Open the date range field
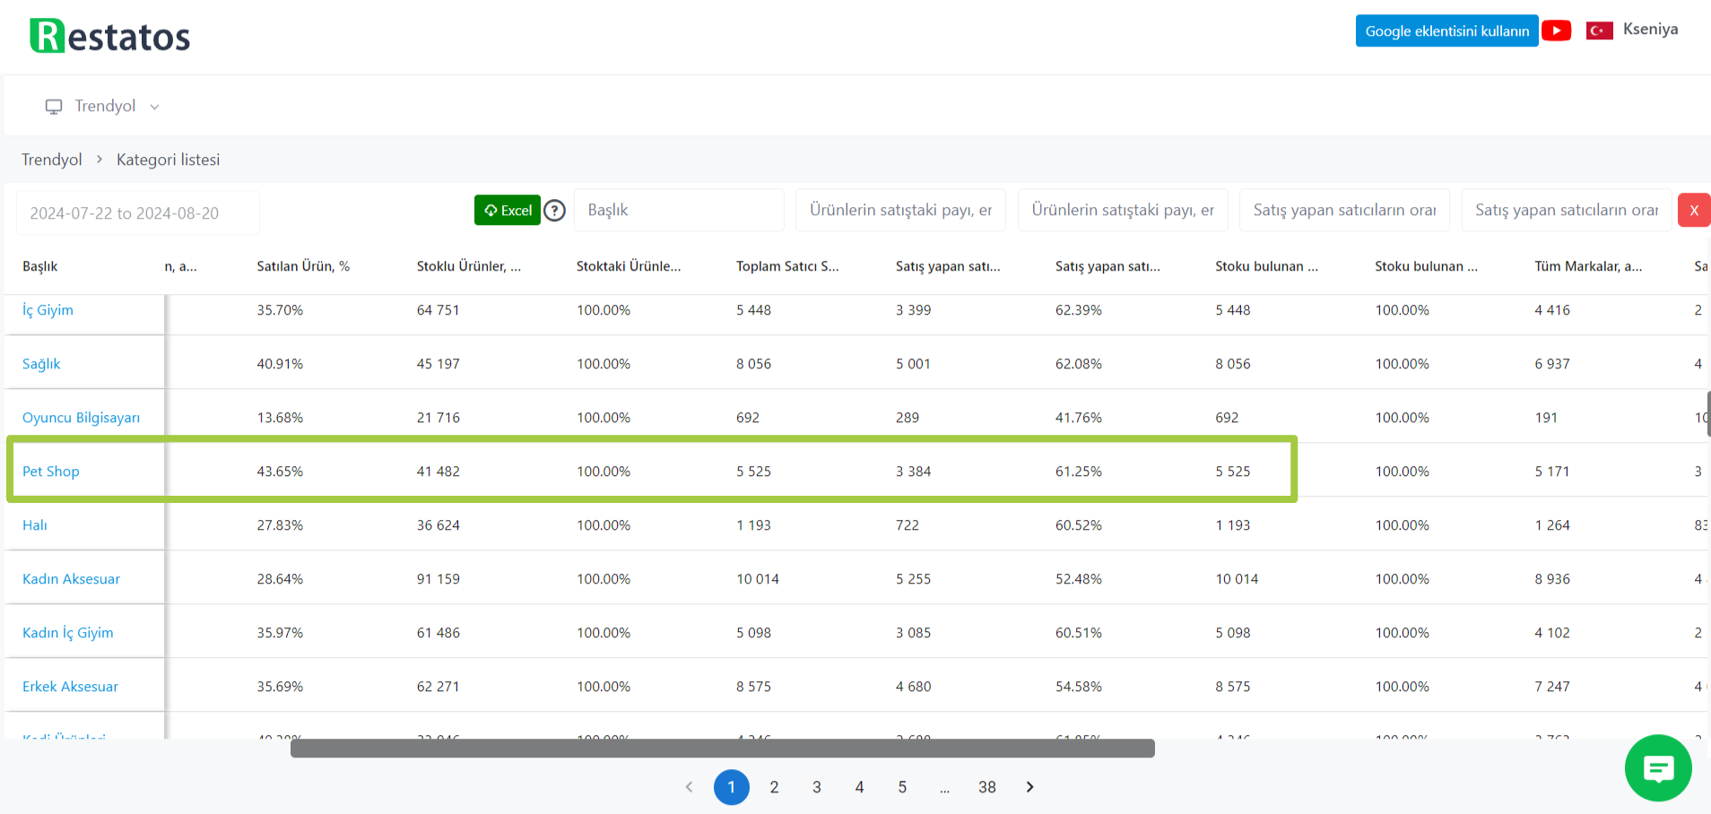Screen dimensions: 1711x814 click(x=138, y=212)
